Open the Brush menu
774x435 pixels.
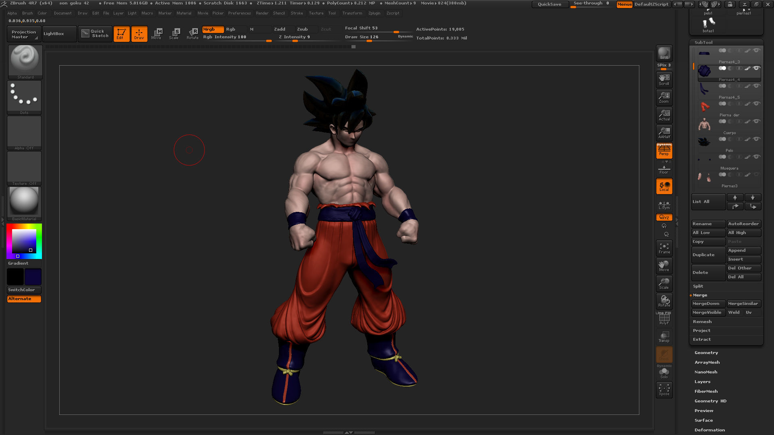point(27,13)
